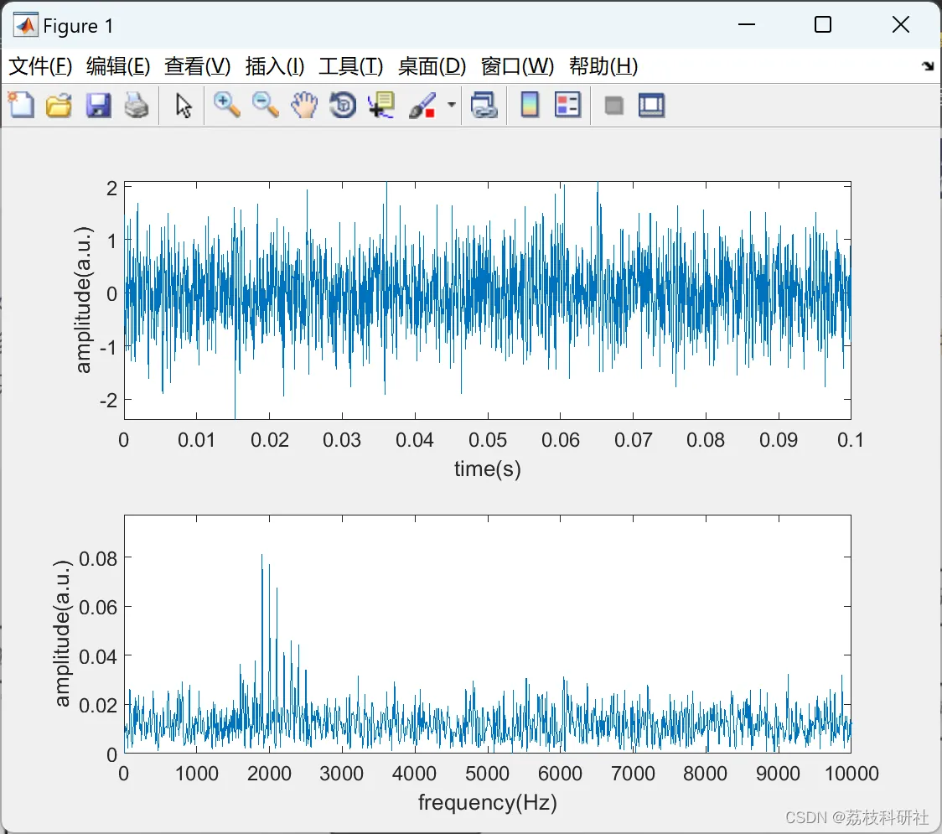The image size is (942, 834).
Task: Print the figure using the printer icon
Action: [x=137, y=105]
